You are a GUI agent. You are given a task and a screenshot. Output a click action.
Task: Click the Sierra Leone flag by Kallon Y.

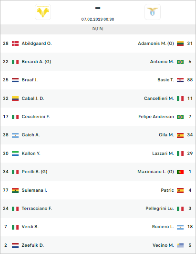[x=15, y=154]
